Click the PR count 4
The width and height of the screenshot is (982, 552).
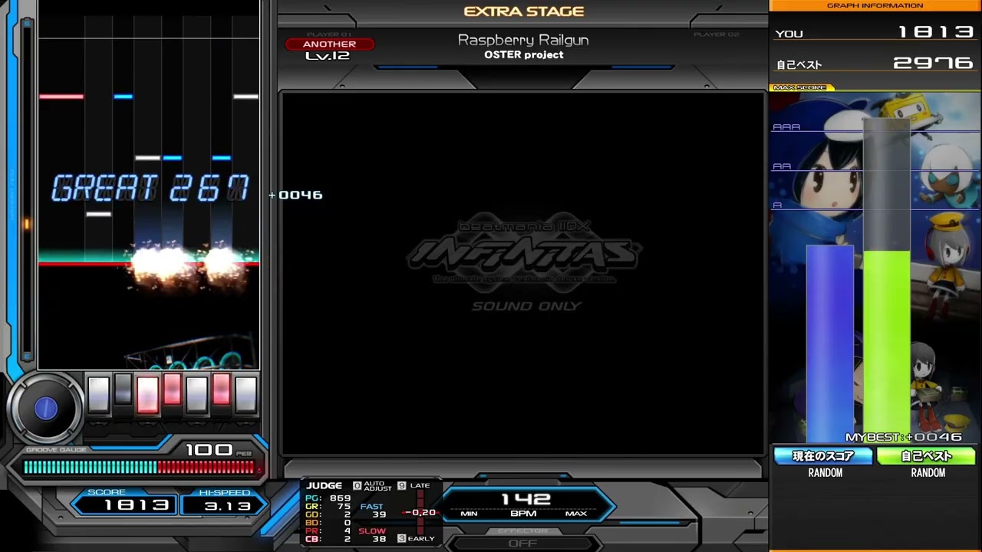tap(348, 531)
